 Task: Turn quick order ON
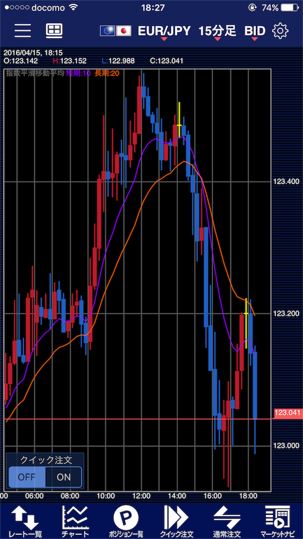tap(64, 477)
